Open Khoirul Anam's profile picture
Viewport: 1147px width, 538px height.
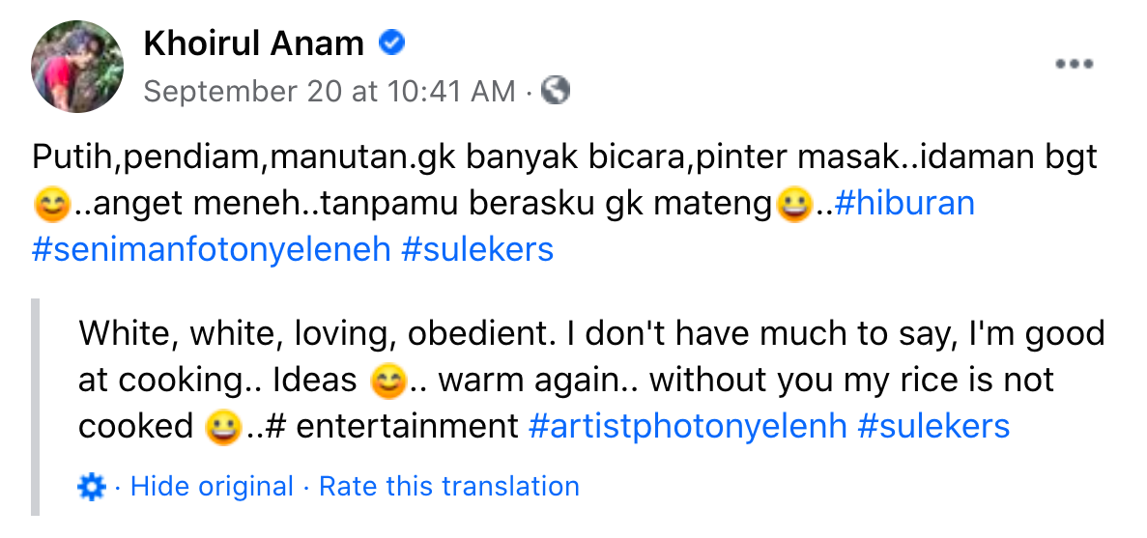pos(77,66)
